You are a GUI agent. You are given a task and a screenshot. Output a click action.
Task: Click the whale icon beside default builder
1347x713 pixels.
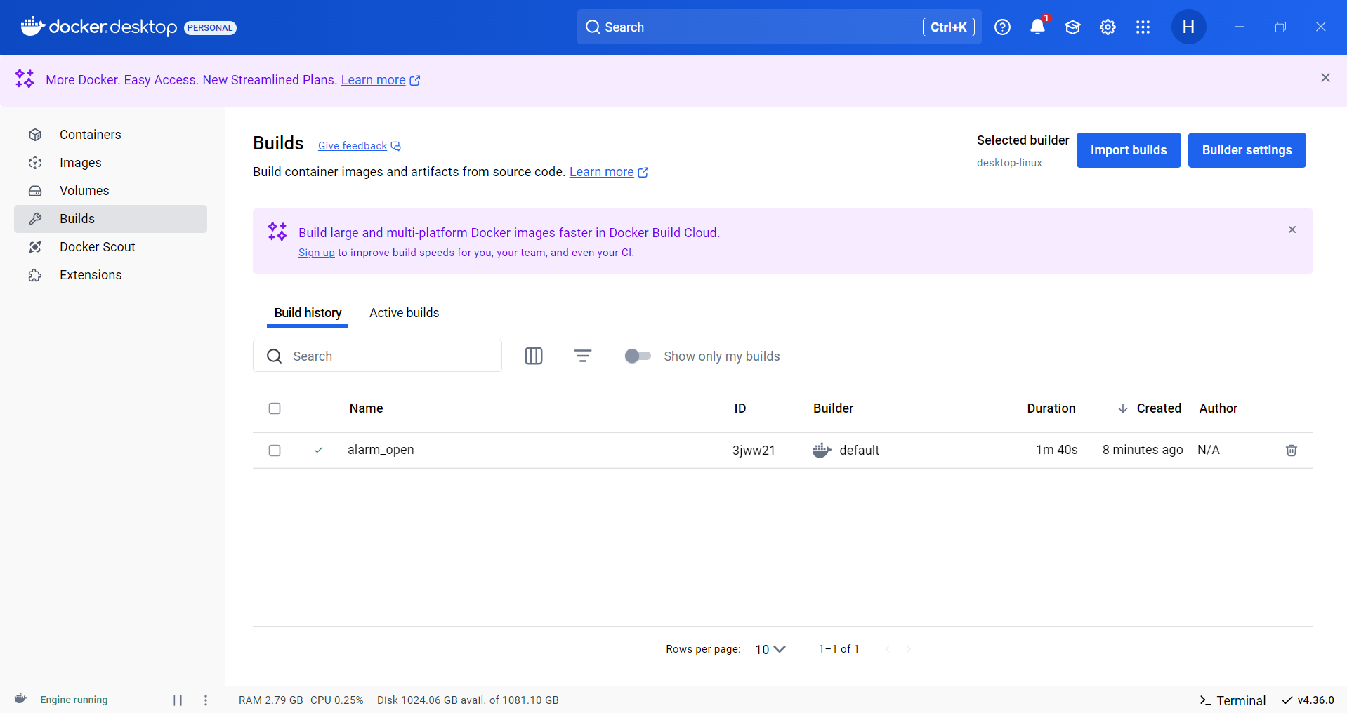click(822, 450)
